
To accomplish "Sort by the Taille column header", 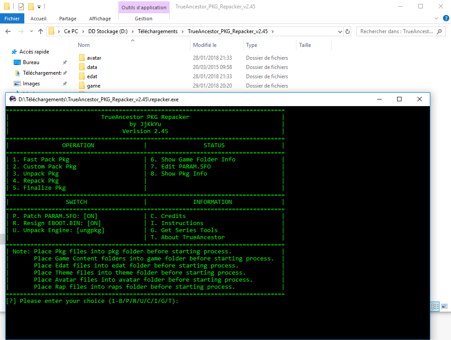I will click(305, 45).
